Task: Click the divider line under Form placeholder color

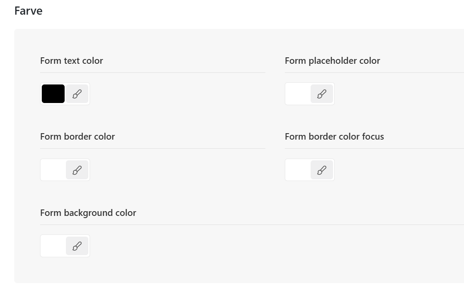Action: 374,72
